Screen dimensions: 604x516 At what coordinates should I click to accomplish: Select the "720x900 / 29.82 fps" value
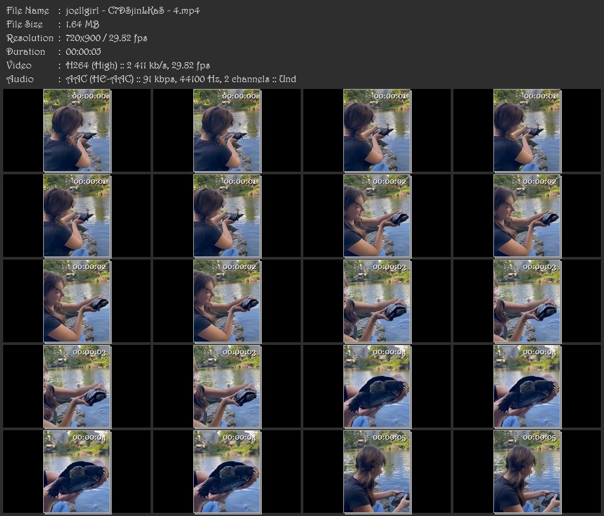(x=106, y=38)
